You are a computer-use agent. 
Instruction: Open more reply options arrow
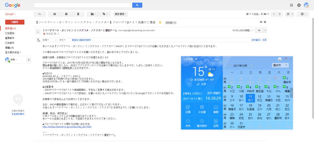point(265,30)
